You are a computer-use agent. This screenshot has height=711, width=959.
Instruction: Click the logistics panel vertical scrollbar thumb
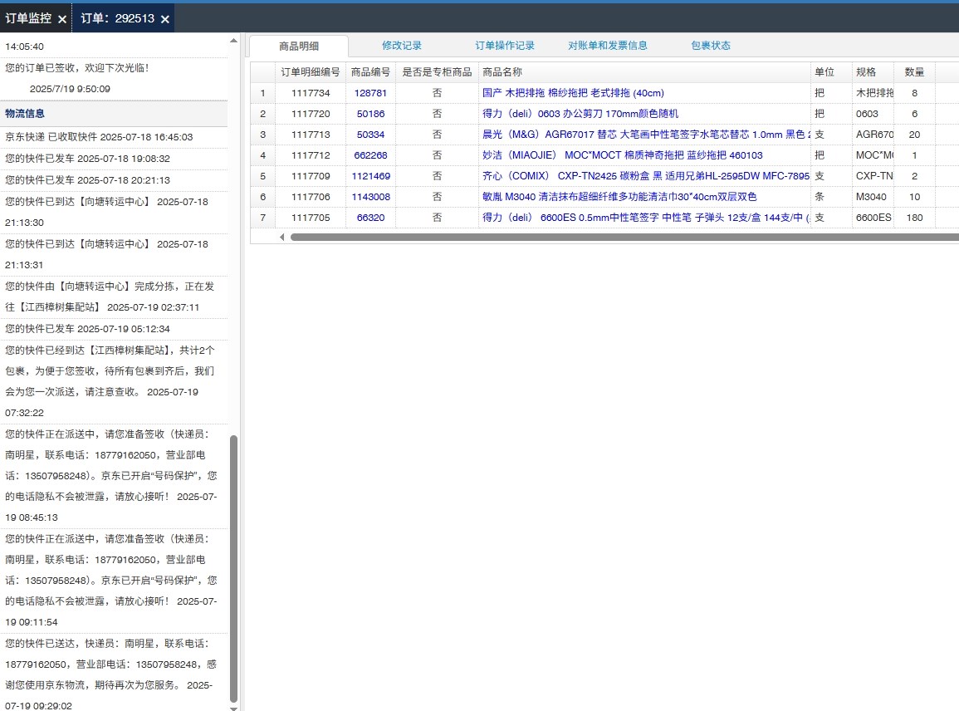(x=233, y=568)
